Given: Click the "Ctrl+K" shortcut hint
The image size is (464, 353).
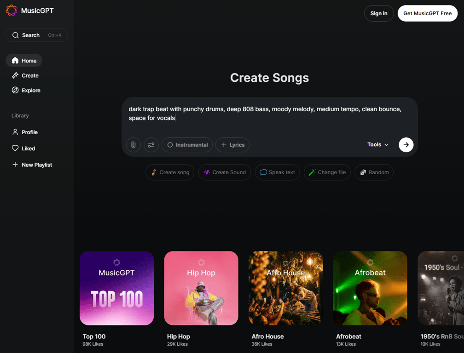Looking at the screenshot, I should point(55,35).
